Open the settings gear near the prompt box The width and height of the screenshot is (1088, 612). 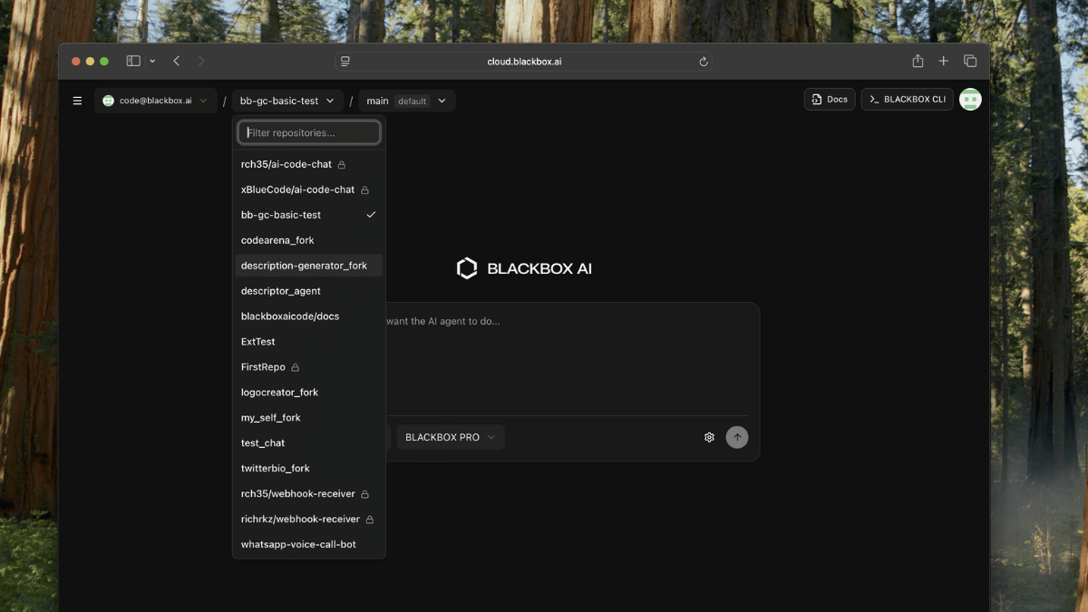709,437
